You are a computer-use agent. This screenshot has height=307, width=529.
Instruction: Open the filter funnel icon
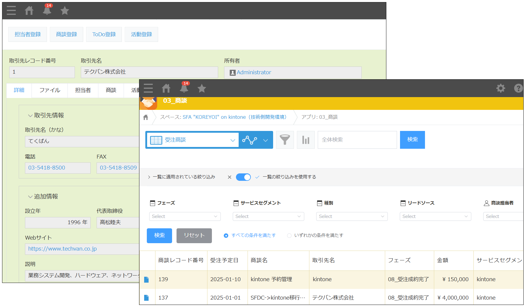285,140
